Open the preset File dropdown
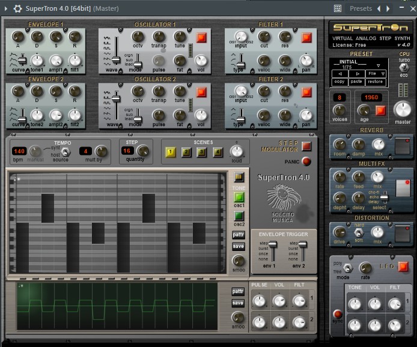417x347 pixels. (x=376, y=74)
